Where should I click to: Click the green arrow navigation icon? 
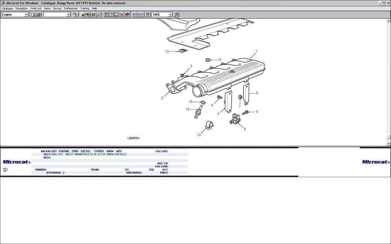coord(88,15)
